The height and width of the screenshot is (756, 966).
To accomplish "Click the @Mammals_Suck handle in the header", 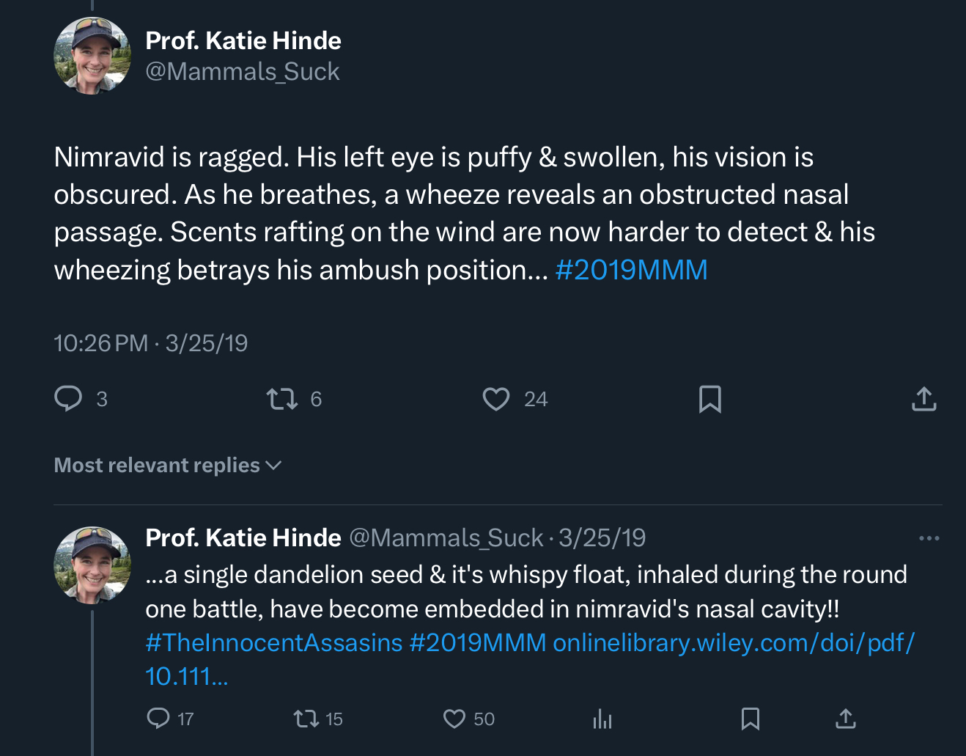I will point(243,72).
